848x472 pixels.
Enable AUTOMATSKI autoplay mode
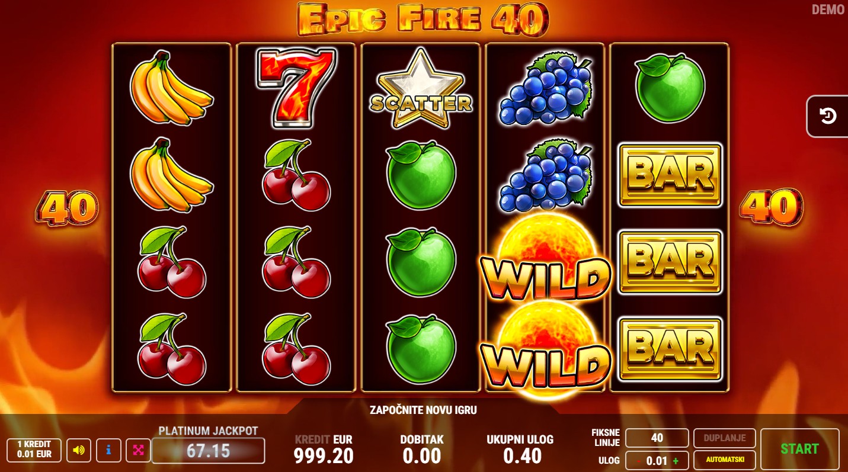(x=724, y=460)
